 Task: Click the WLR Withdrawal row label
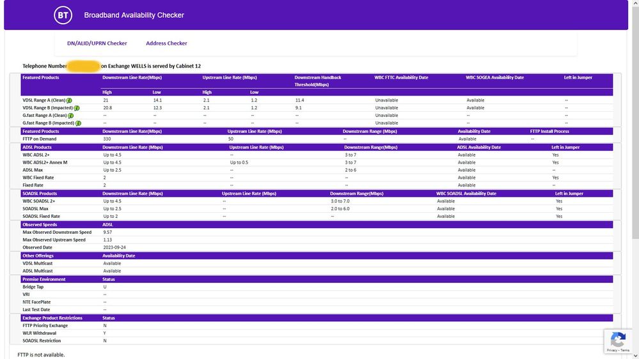click(40, 333)
